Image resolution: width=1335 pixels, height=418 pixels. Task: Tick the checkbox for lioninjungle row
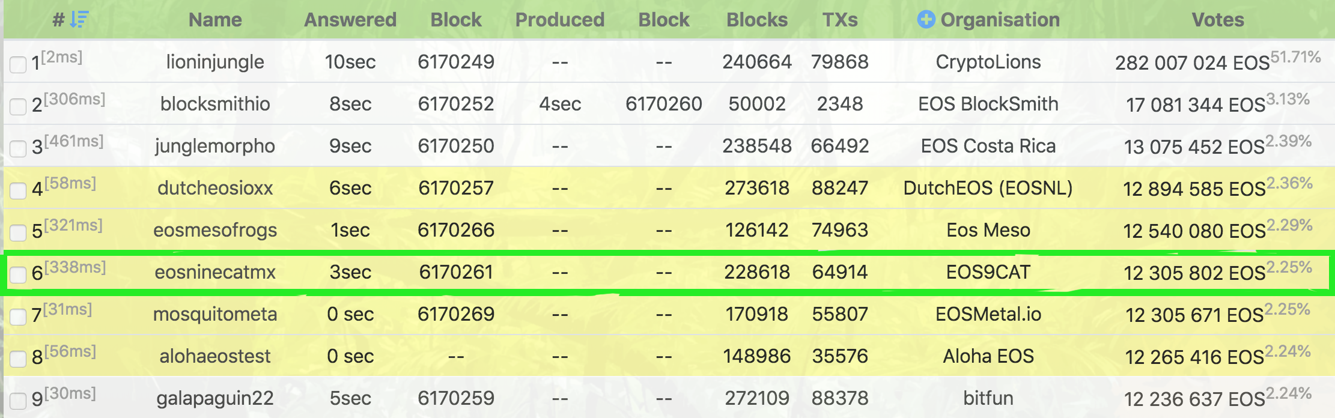(x=18, y=64)
